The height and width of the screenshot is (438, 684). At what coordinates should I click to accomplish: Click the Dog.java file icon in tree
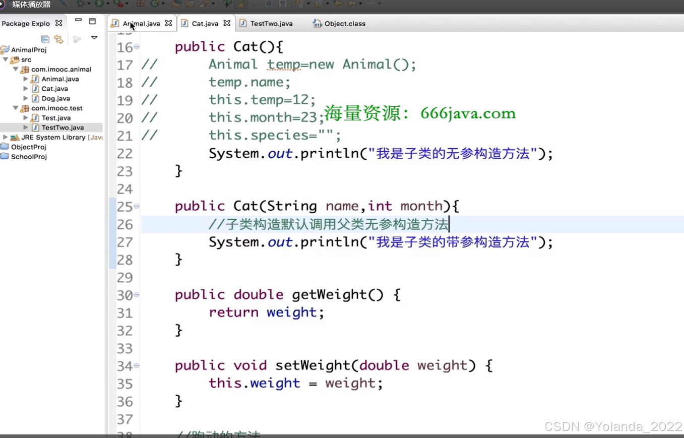(35, 99)
